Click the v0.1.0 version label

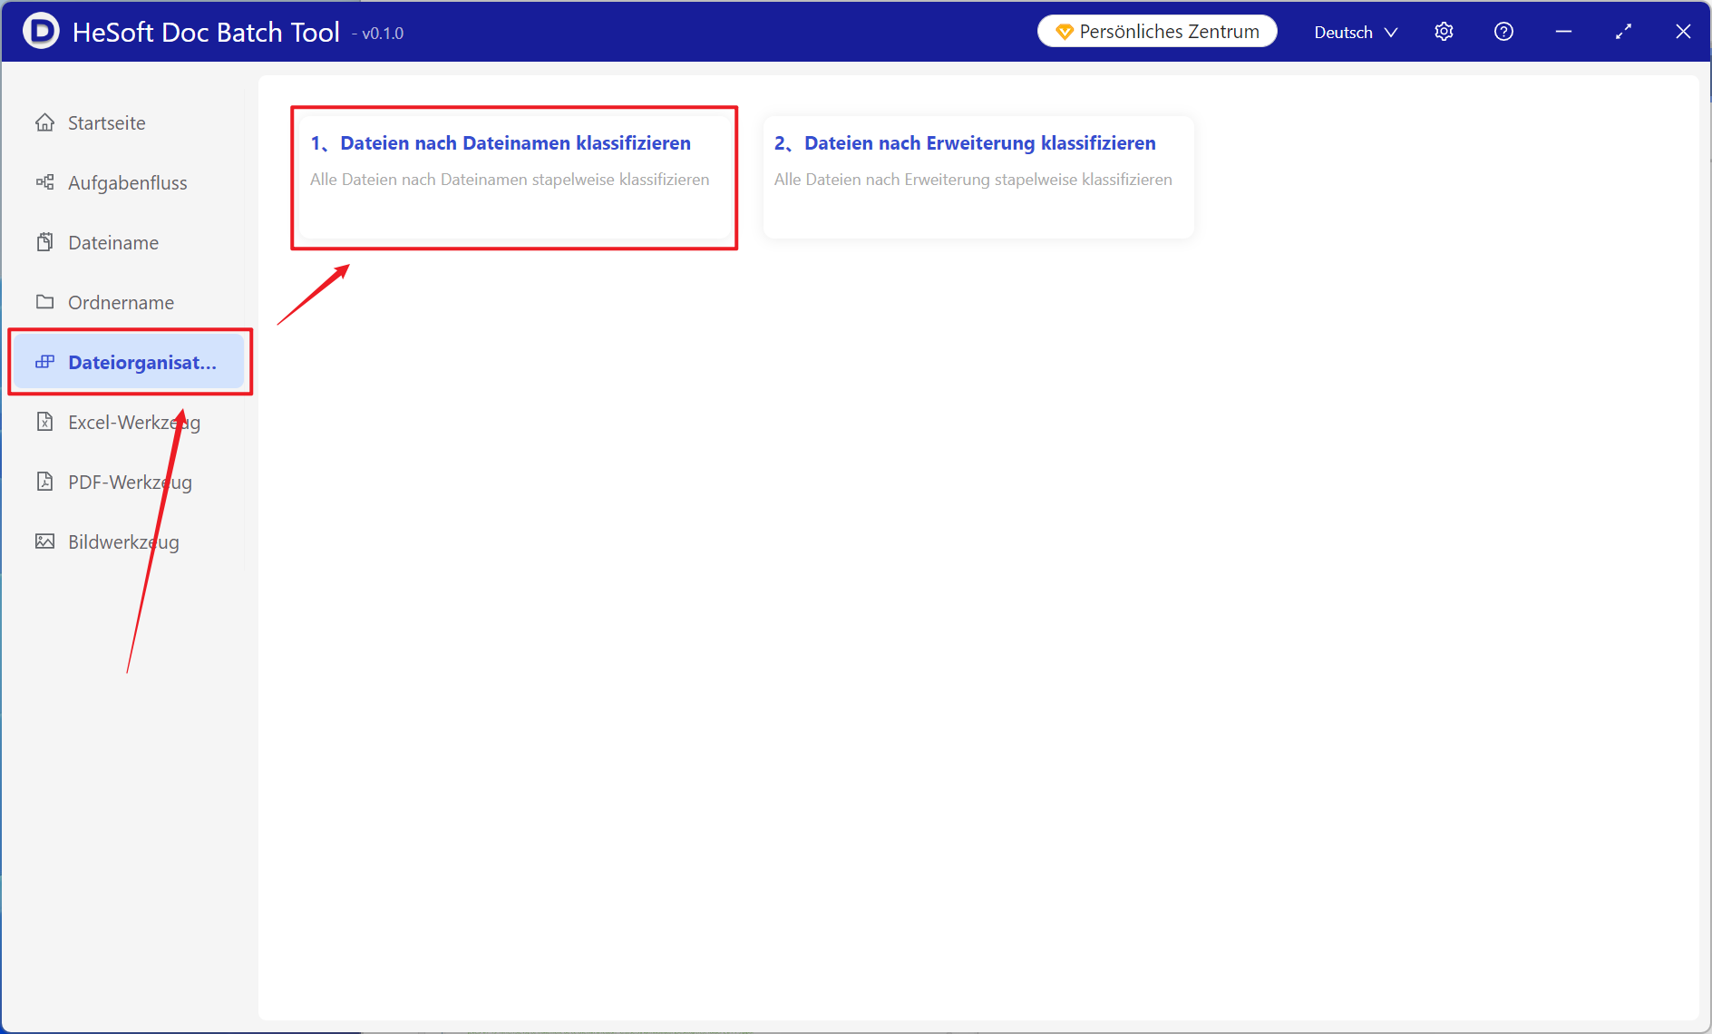378,34
